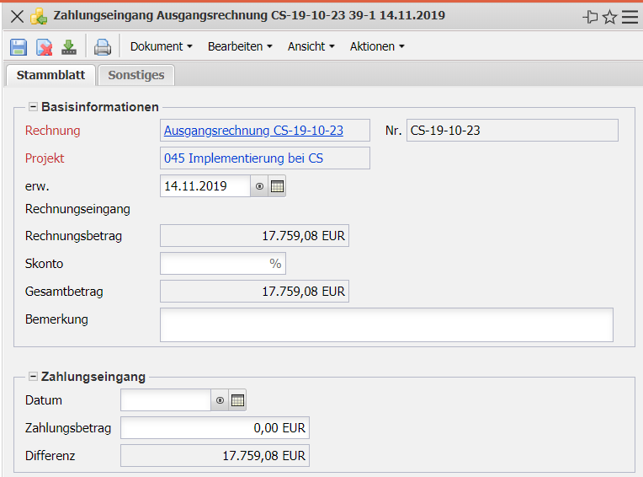Collapse the Basisinformationen section
The image size is (643, 477).
point(34,107)
